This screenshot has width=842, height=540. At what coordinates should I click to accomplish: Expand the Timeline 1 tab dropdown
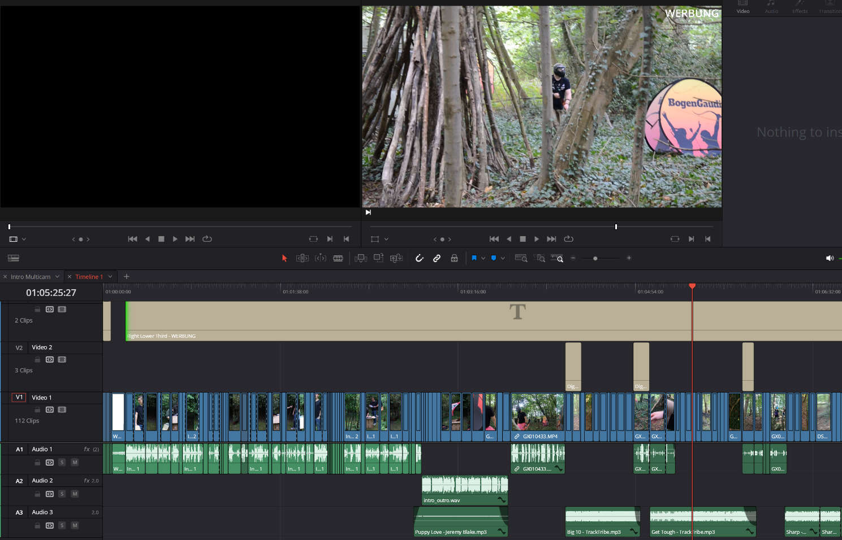(110, 277)
